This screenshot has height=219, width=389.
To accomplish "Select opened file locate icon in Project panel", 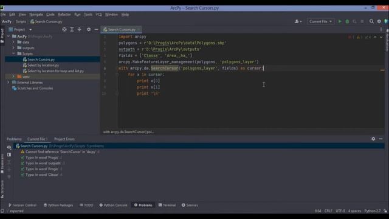I will [64, 30].
